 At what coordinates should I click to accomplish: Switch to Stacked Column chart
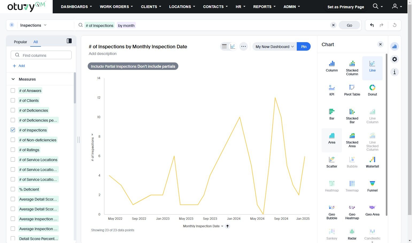pos(352,68)
